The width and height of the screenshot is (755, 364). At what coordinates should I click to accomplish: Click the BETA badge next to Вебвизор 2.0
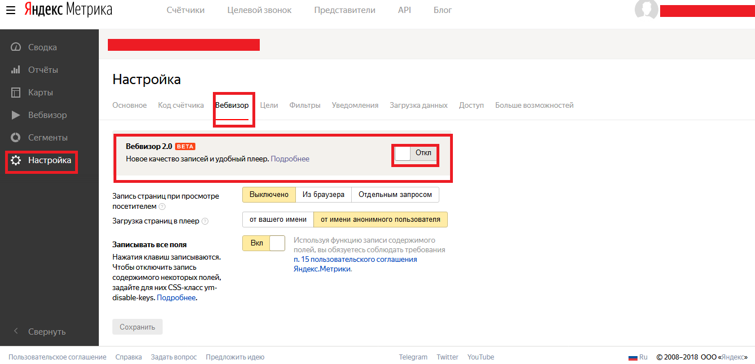185,146
